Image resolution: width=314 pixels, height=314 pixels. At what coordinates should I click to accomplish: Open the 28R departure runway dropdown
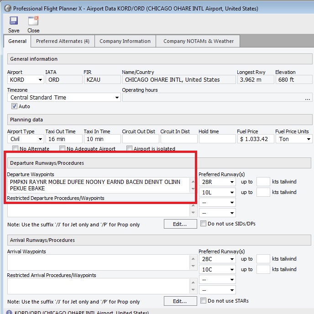[232, 182]
